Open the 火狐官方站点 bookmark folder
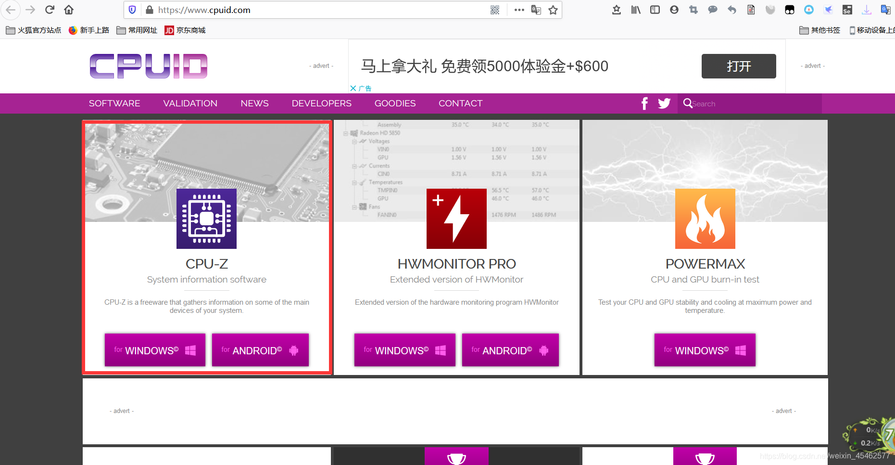 34,30
